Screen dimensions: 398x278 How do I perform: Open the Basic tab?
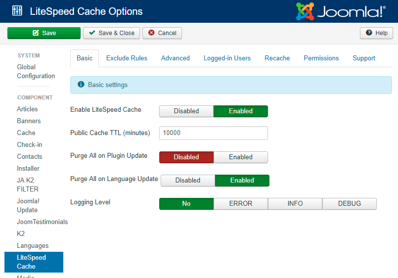(85, 58)
